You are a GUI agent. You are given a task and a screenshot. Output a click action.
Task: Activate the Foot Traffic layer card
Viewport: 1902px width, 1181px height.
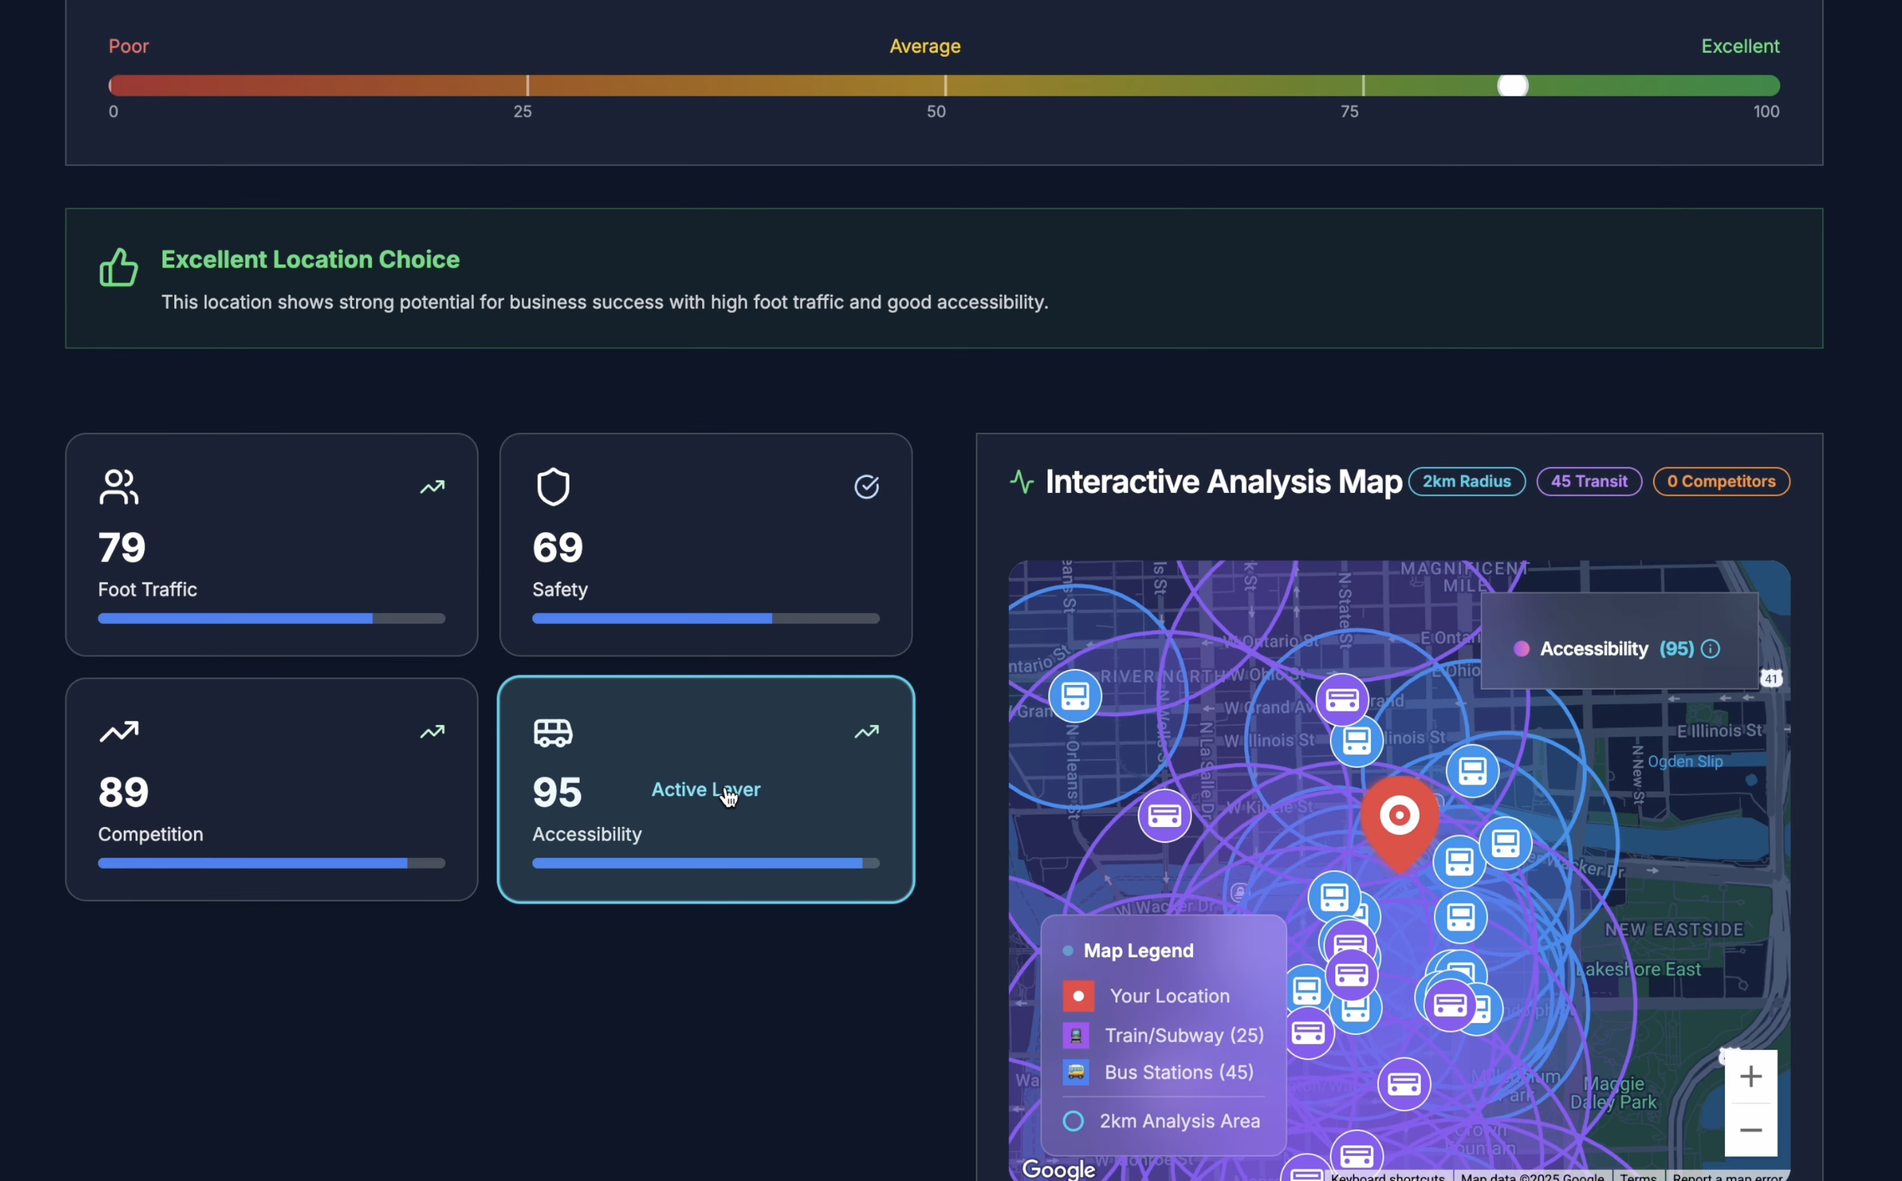pyautogui.click(x=271, y=545)
